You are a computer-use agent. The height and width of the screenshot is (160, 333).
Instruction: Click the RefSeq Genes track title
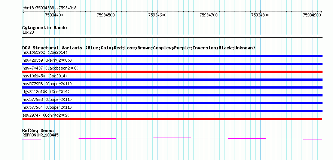38,130
